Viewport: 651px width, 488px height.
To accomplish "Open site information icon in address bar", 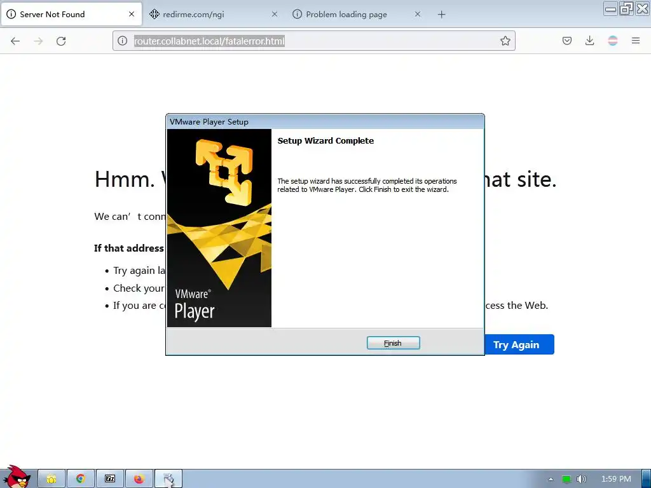I will point(123,41).
